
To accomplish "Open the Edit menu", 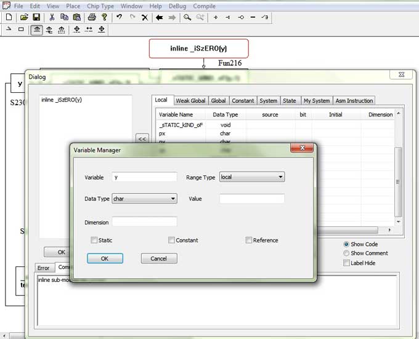I will point(35,6).
